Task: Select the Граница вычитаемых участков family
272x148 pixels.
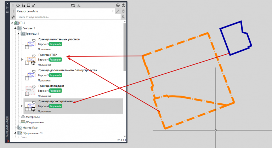Action: 59,39
